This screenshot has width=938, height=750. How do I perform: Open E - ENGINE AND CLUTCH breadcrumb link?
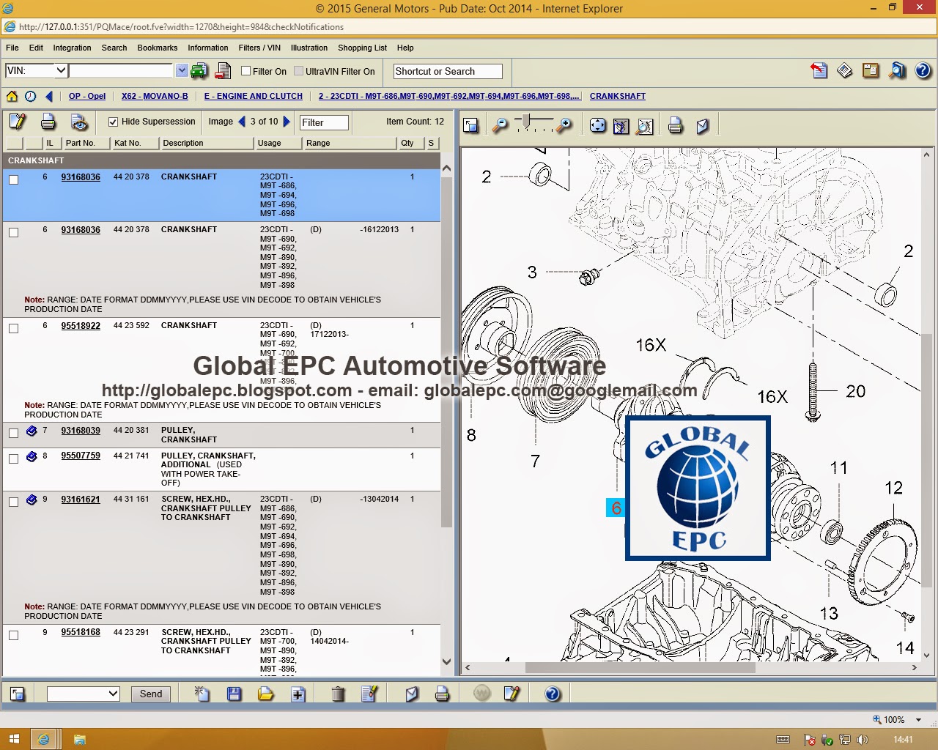(x=254, y=96)
